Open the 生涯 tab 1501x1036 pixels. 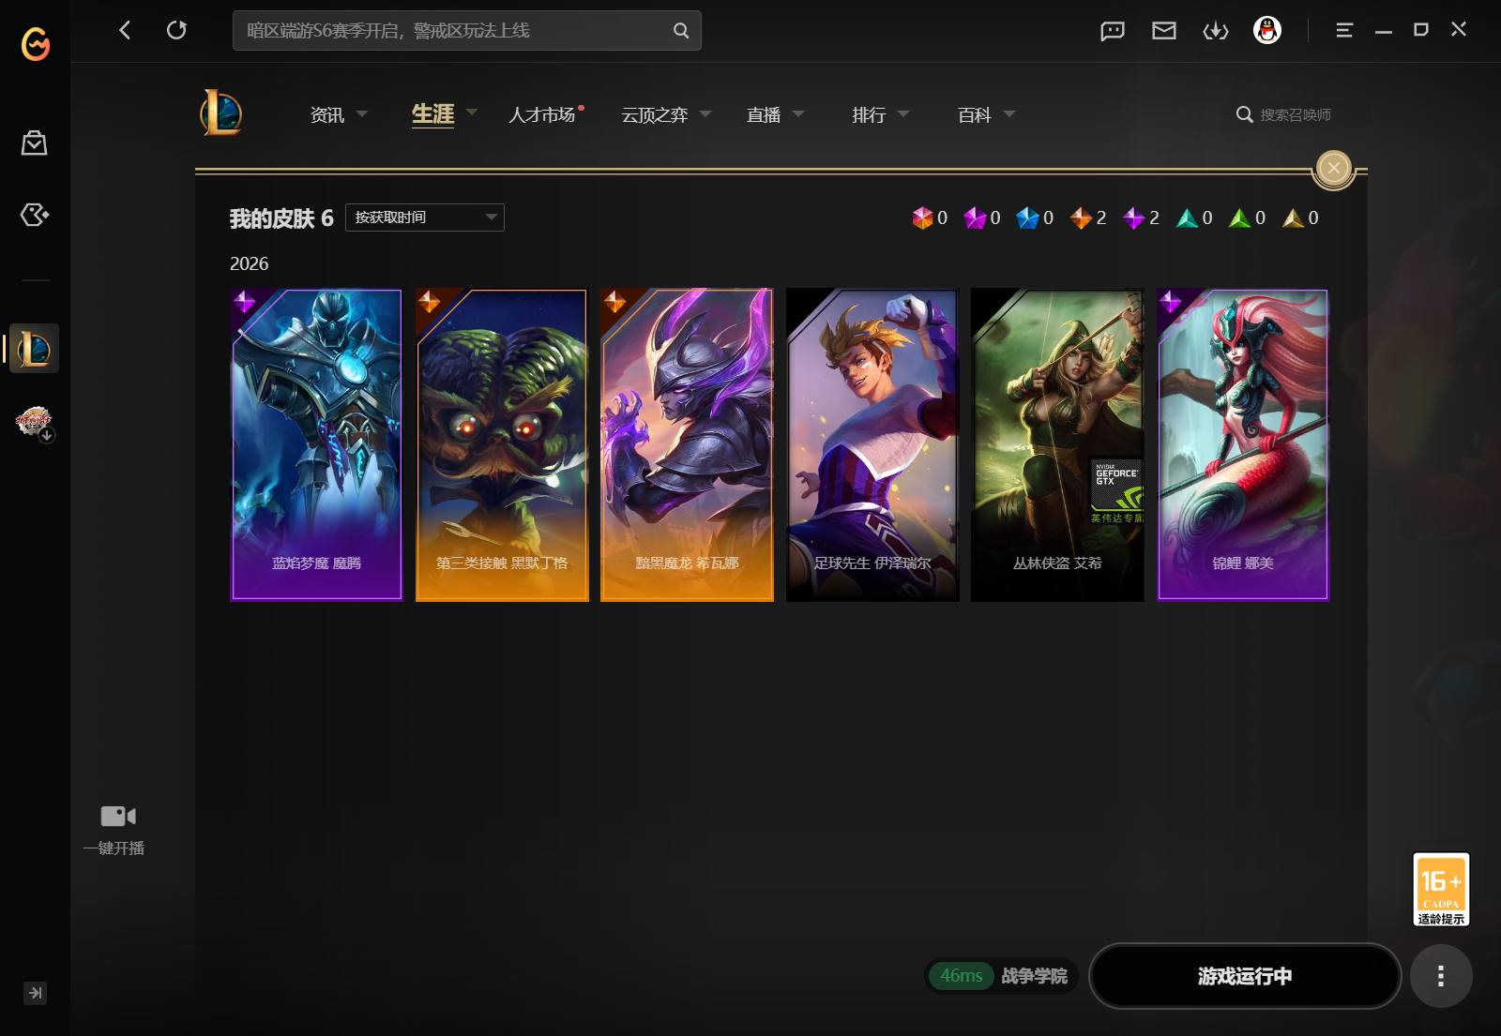pyautogui.click(x=432, y=113)
